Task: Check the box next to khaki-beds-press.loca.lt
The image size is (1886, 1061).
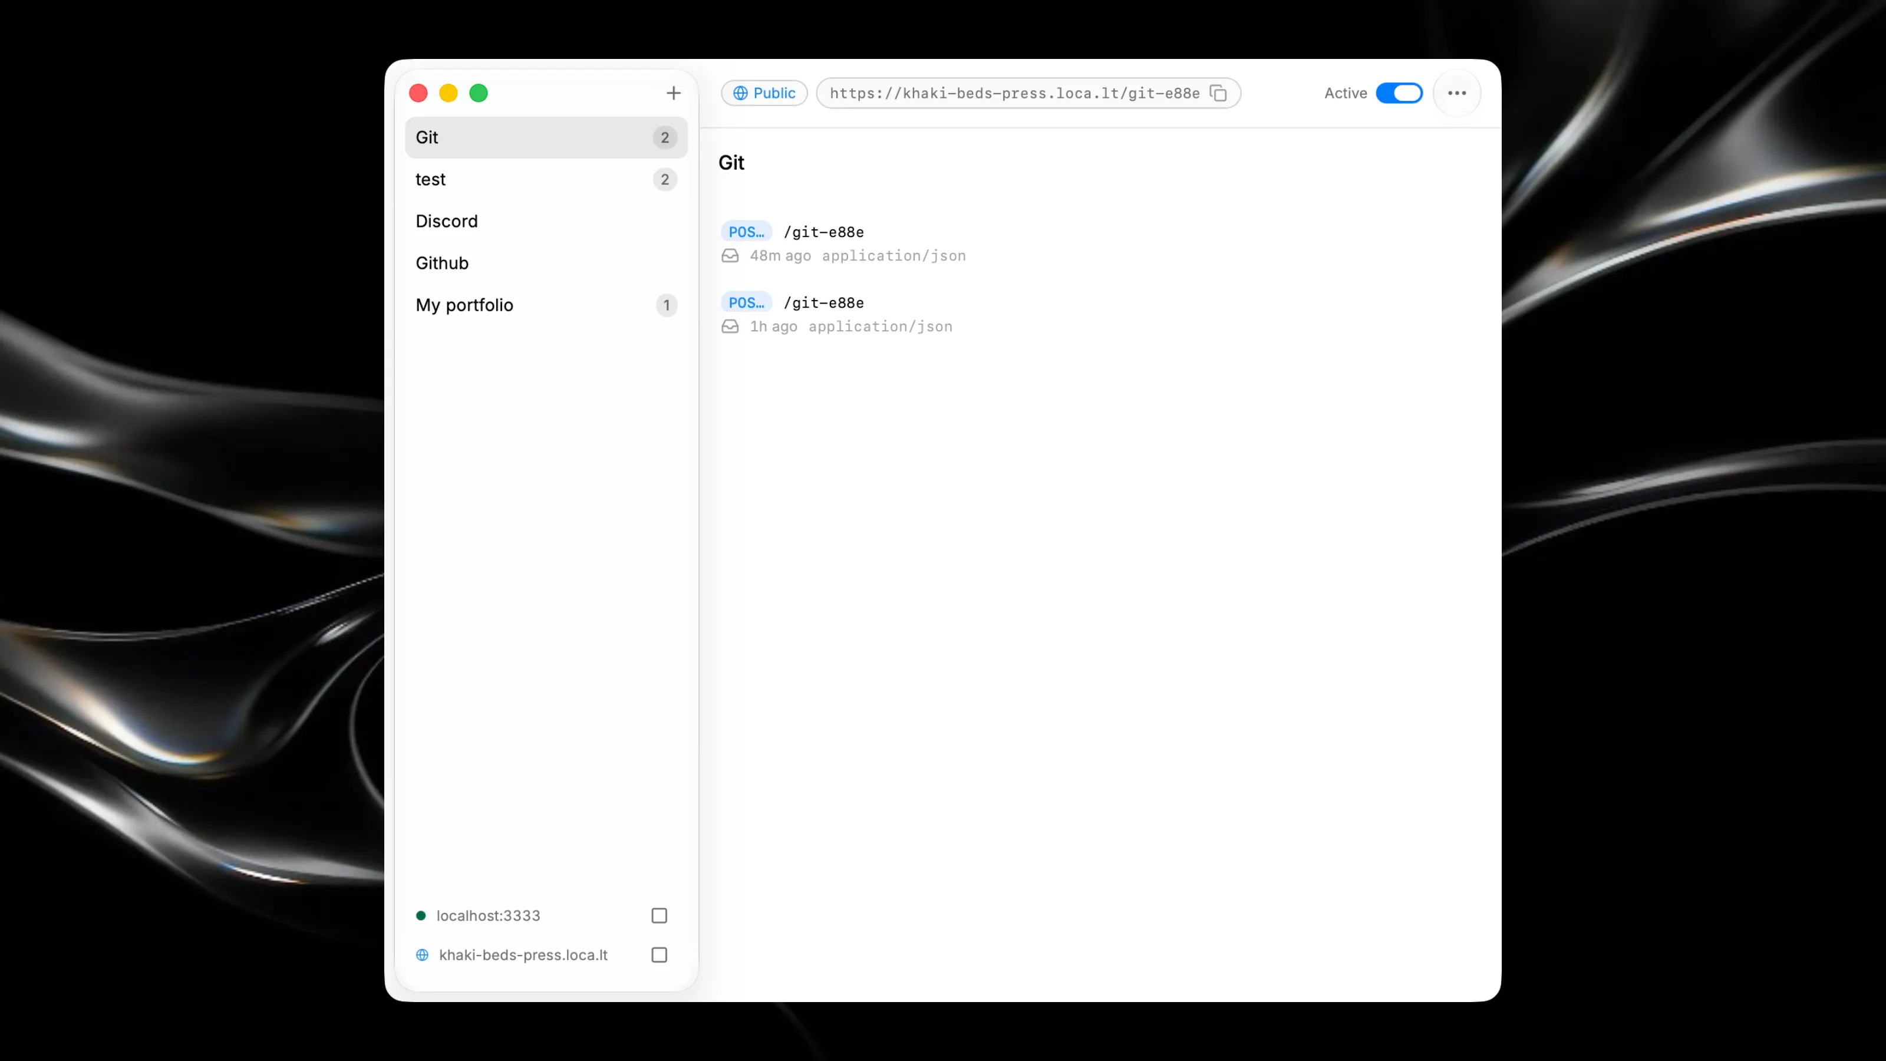Action: (x=659, y=955)
